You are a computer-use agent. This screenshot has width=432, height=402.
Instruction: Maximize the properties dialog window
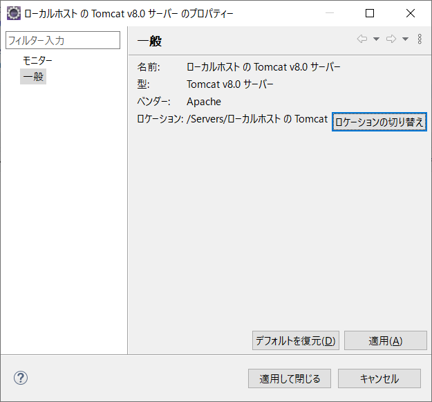pyautogui.click(x=370, y=13)
